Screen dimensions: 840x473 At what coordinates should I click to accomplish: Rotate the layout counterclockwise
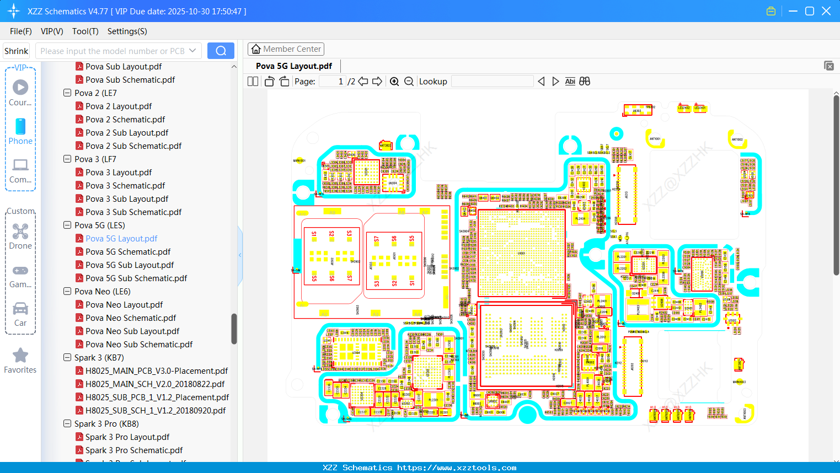click(269, 81)
